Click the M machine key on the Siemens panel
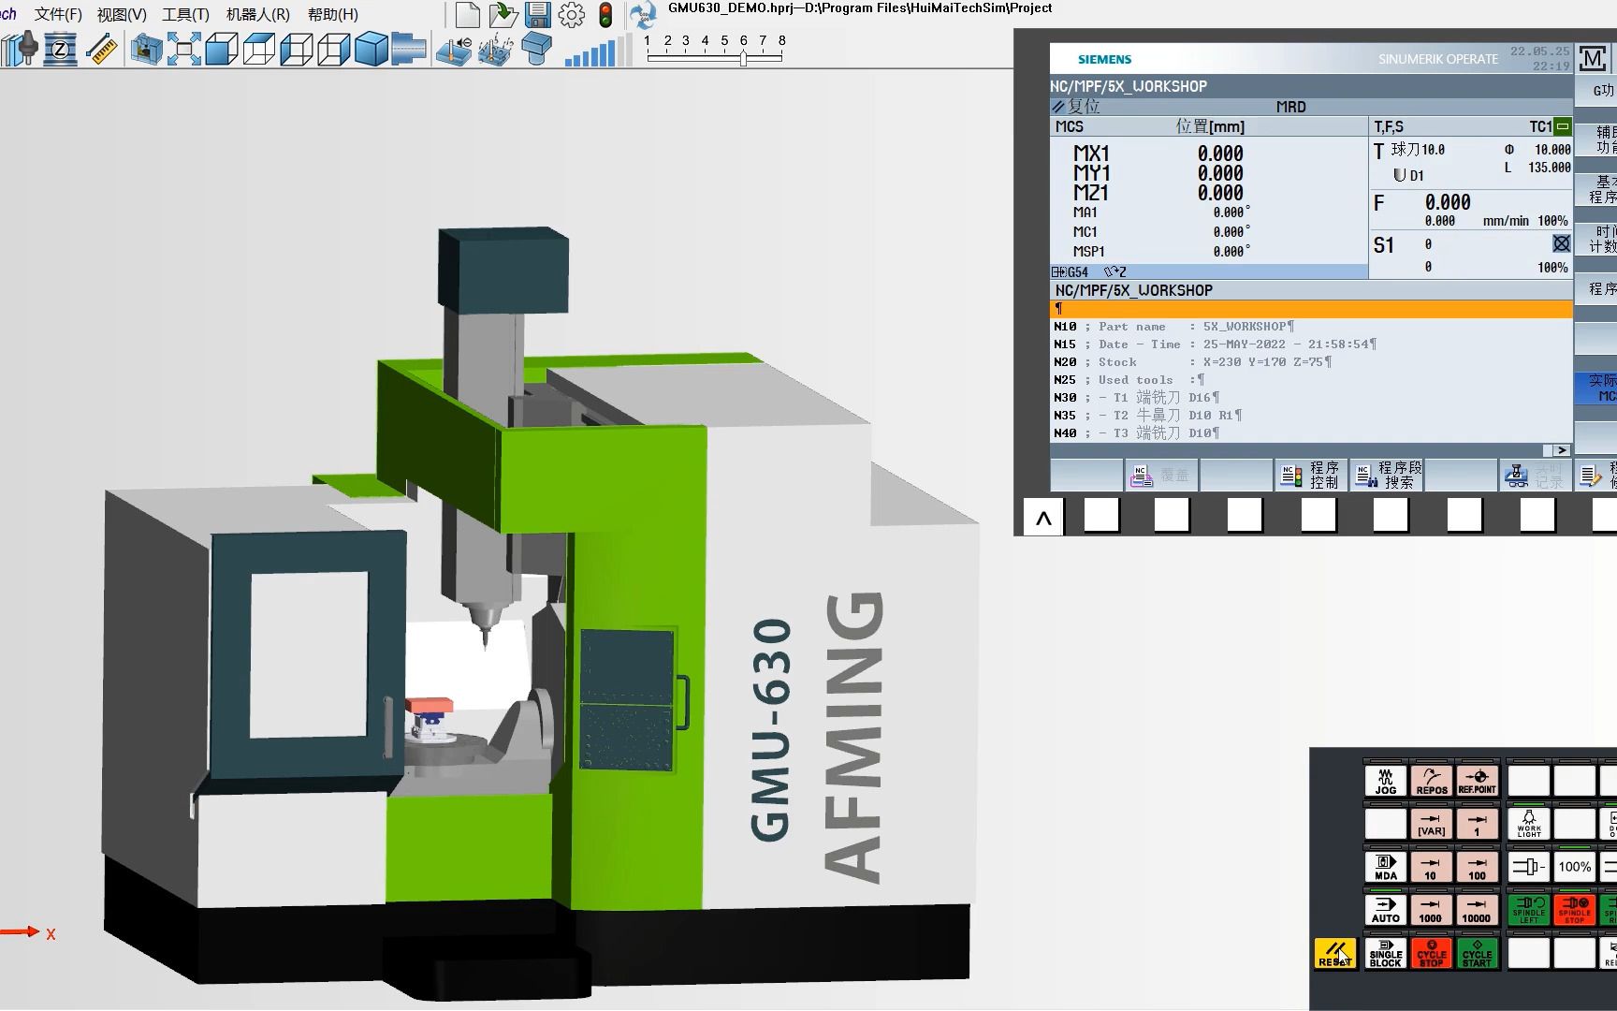The height and width of the screenshot is (1011, 1617). coord(1593,59)
